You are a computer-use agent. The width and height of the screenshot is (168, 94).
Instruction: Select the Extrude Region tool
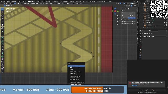(2, 38)
